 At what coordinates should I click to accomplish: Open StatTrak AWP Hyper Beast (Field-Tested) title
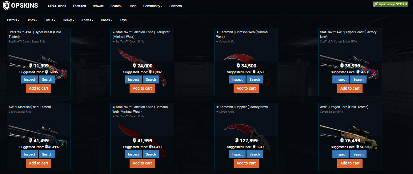coord(35,34)
